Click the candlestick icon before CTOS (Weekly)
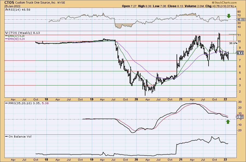 click(7, 33)
